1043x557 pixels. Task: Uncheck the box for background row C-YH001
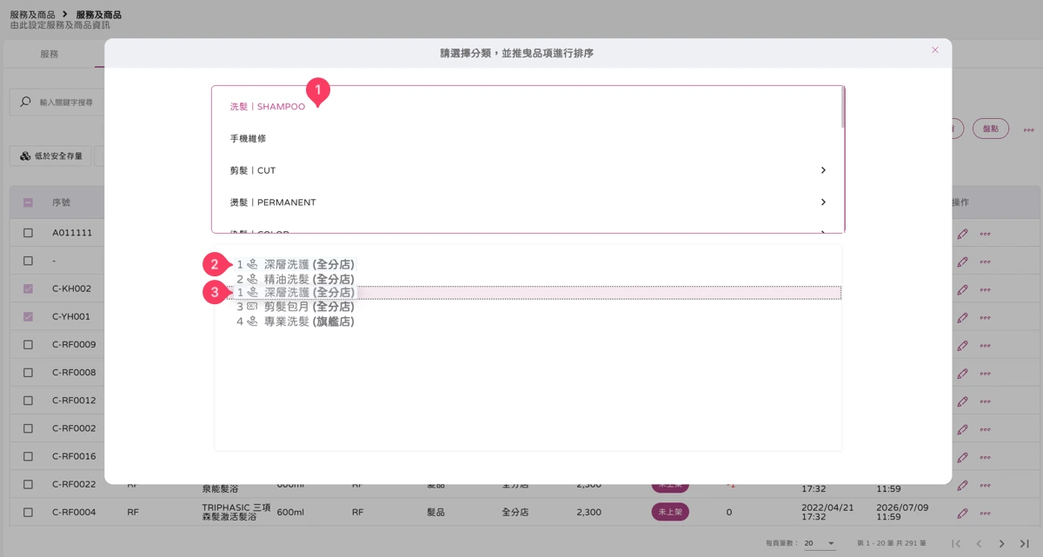[x=28, y=316]
